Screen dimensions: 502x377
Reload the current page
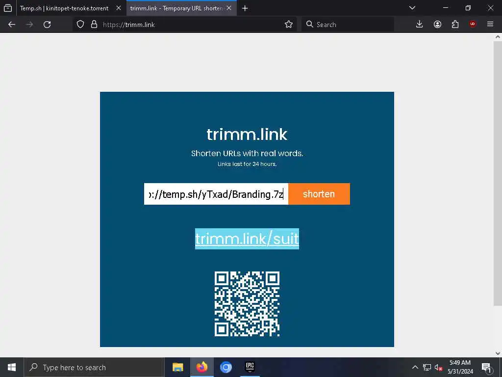click(47, 25)
